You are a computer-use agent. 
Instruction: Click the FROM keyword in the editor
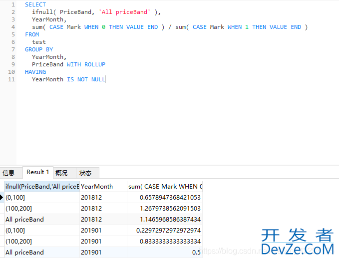click(32, 34)
